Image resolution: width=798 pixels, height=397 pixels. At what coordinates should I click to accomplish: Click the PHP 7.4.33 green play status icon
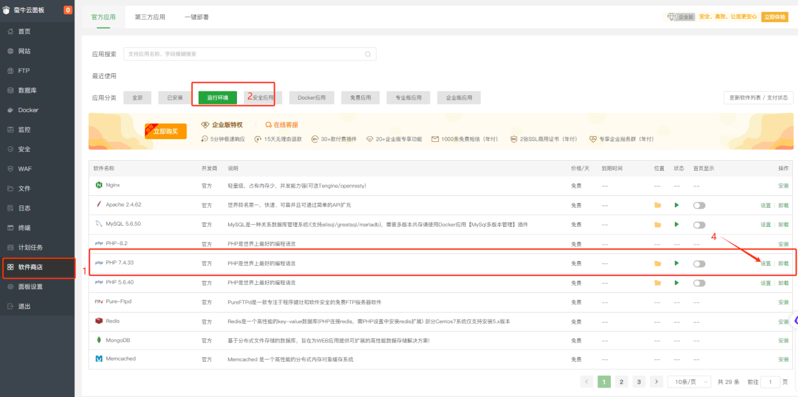677,263
